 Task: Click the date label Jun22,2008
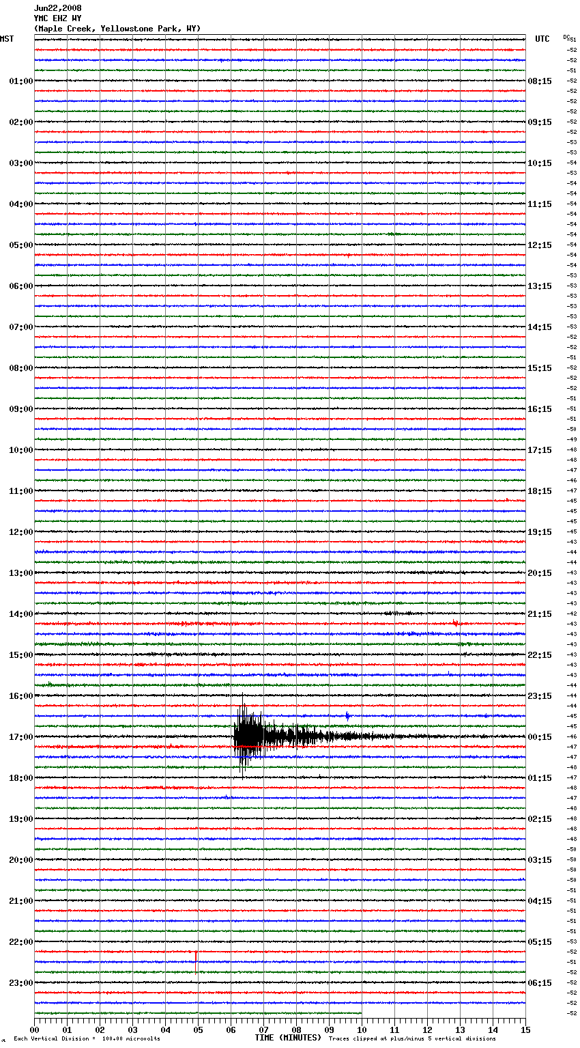point(57,8)
